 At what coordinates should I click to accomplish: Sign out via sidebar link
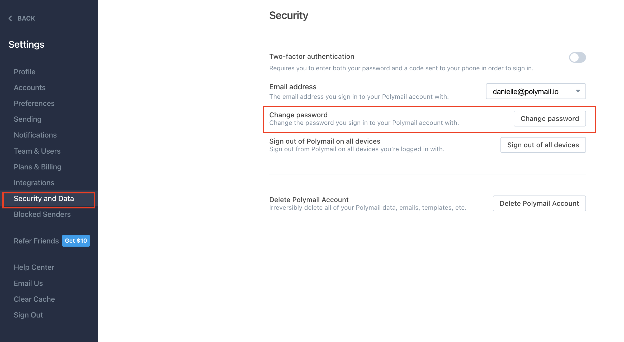(x=28, y=315)
